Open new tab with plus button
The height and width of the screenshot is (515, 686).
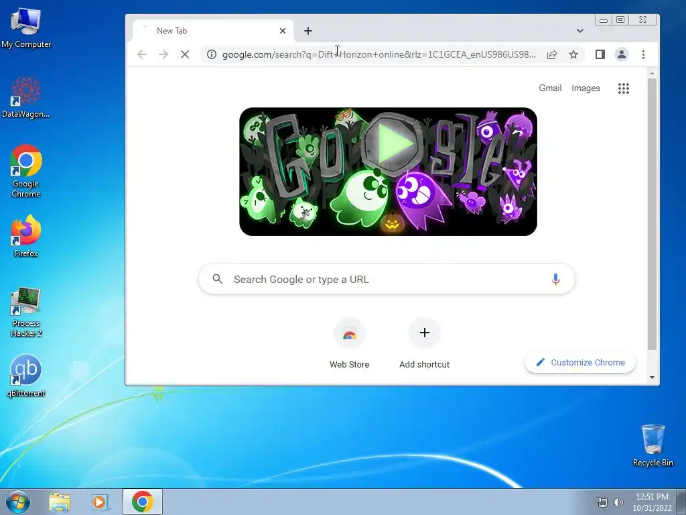[x=308, y=31]
